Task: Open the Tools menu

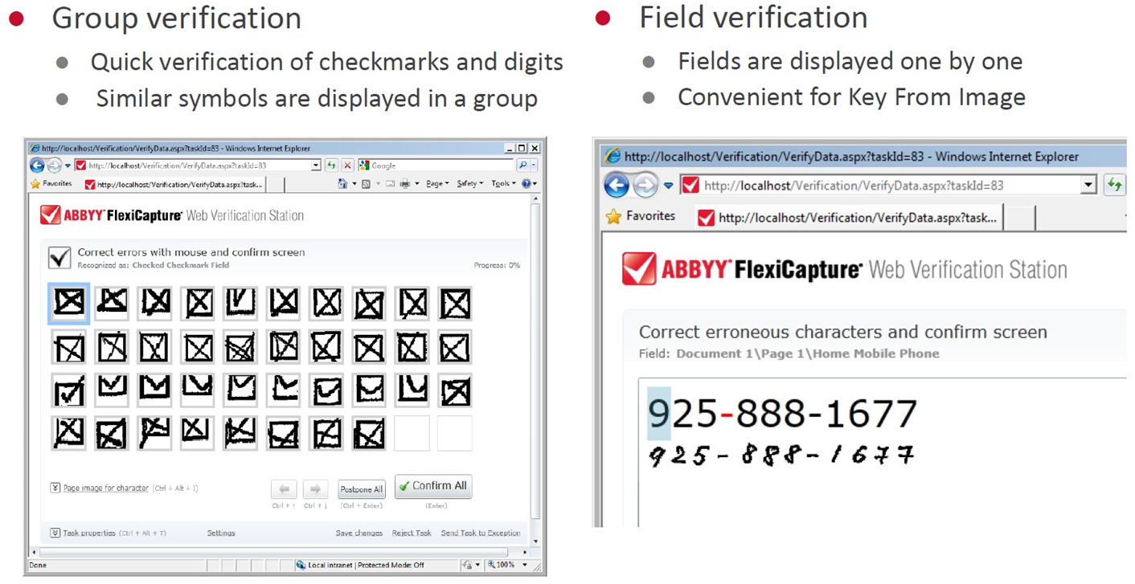Action: pos(502,184)
